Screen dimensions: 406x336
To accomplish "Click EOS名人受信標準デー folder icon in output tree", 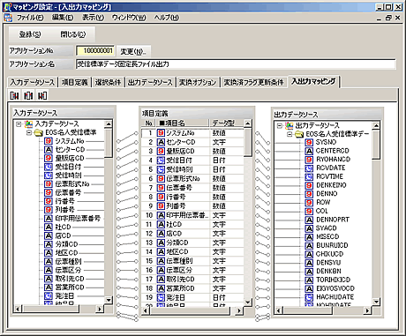I will [x=299, y=134].
